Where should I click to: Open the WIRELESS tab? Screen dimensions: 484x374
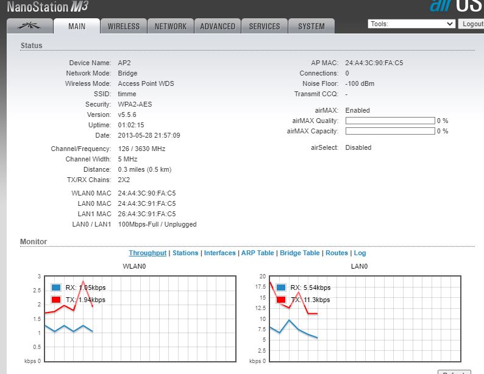point(124,26)
